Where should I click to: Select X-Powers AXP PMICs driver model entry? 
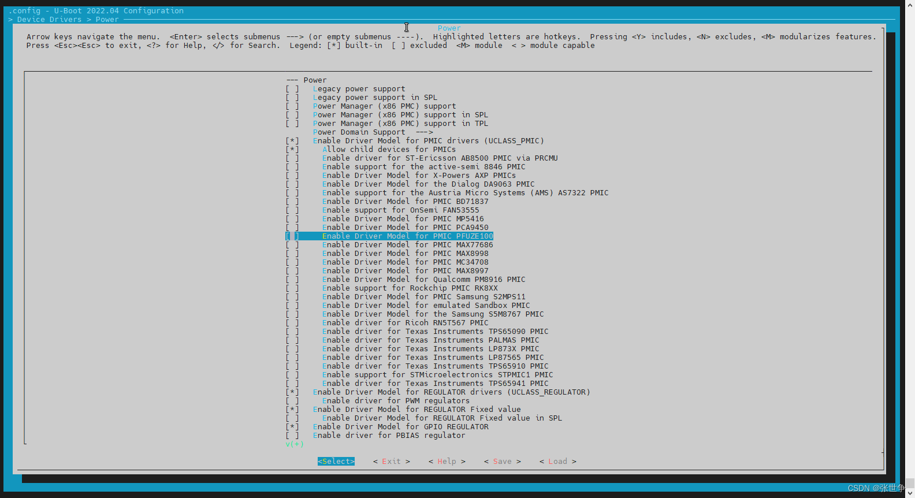[419, 176]
